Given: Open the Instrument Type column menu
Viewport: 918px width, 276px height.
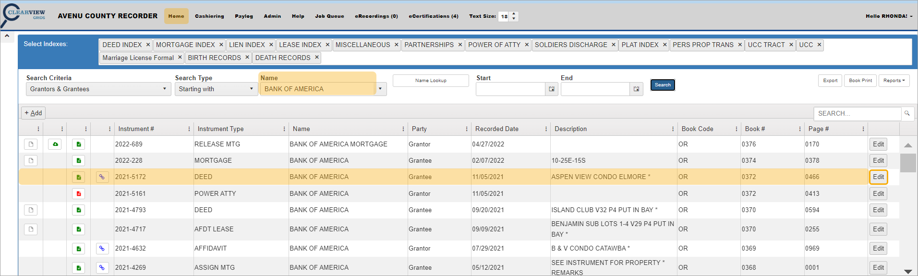Looking at the screenshot, I should 284,129.
